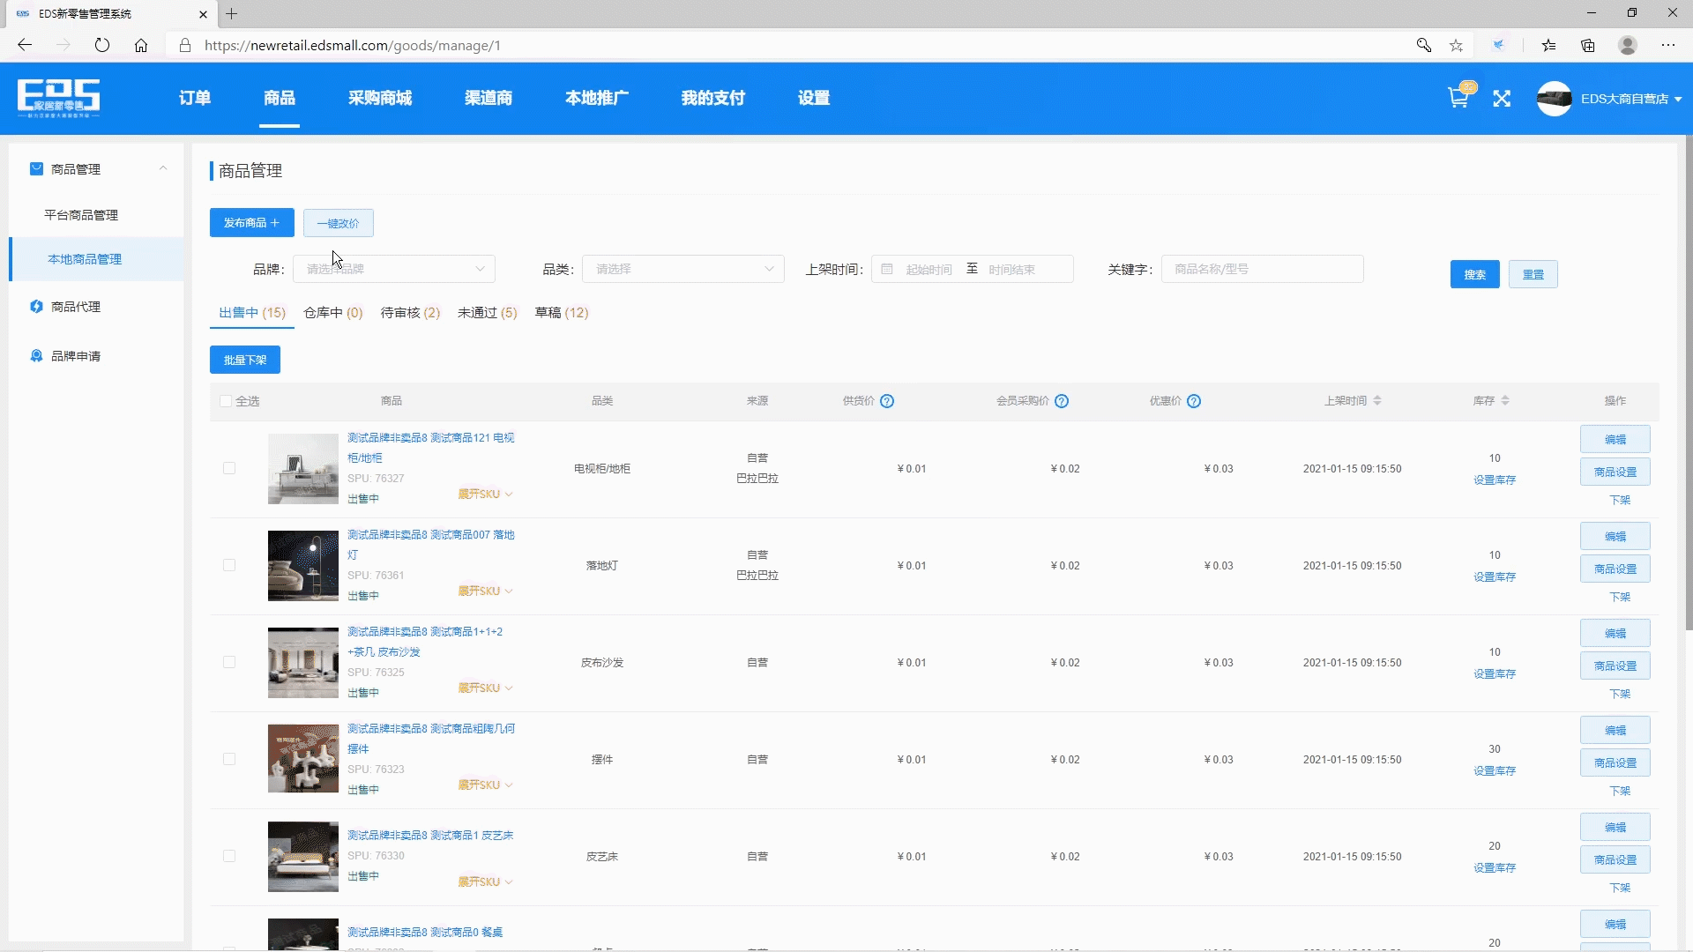Click the 供货价 help question icon
Screen dimensions: 1693x952
(x=887, y=401)
